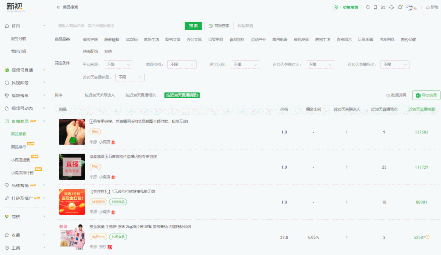Open 商品排行 in sidebar
The height and width of the screenshot is (255, 441).
tap(18, 147)
